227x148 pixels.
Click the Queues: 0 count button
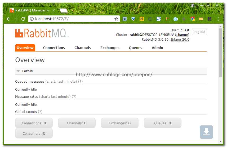point(162,123)
